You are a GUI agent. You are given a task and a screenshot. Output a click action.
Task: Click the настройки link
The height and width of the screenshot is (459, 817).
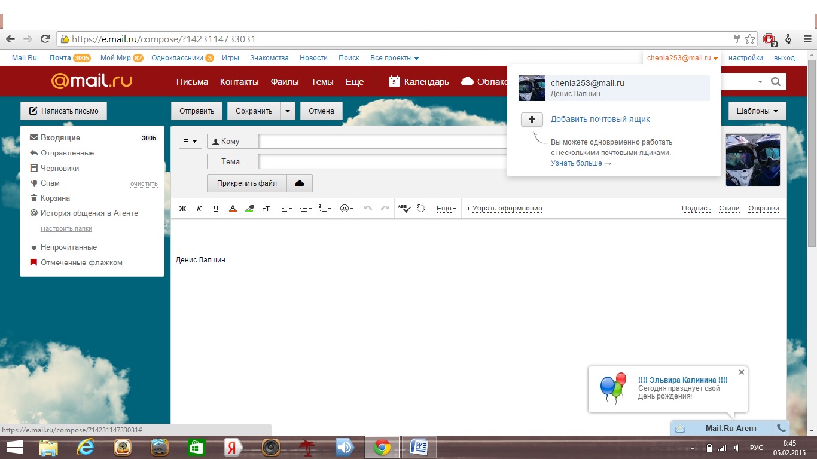point(745,58)
